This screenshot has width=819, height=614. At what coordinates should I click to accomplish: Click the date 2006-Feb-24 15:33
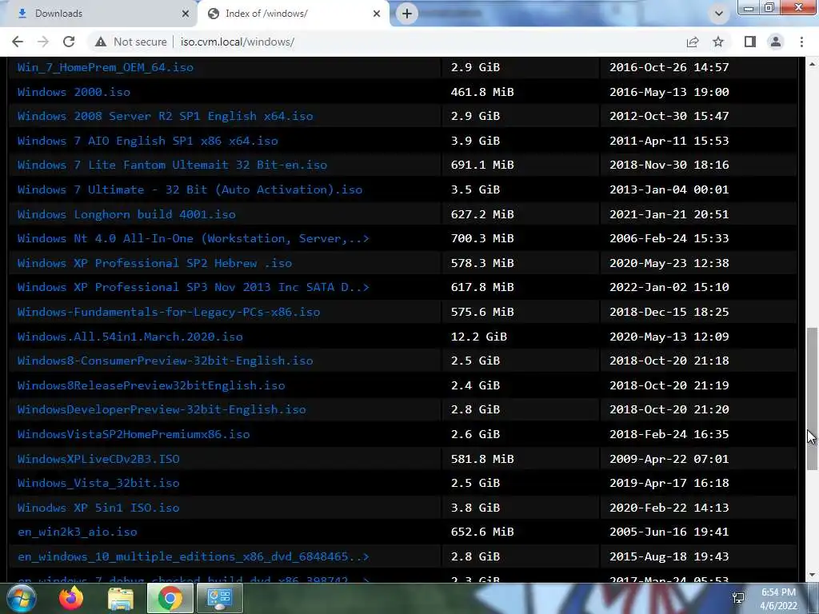pos(669,238)
